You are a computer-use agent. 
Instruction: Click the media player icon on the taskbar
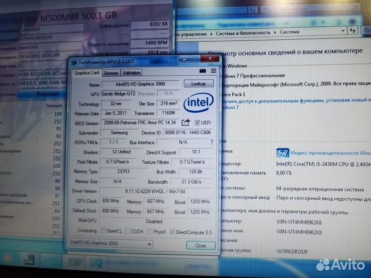pos(7,258)
